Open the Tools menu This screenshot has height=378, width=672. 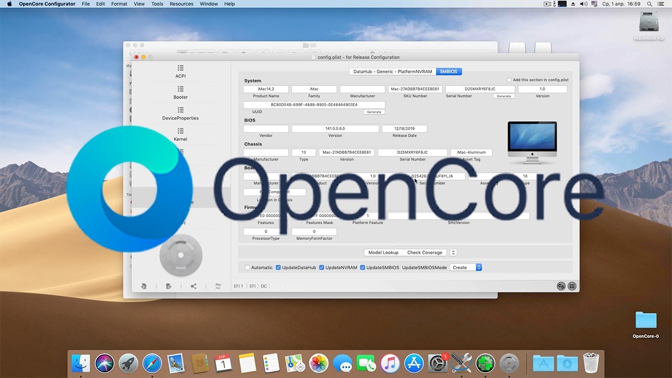click(x=157, y=4)
